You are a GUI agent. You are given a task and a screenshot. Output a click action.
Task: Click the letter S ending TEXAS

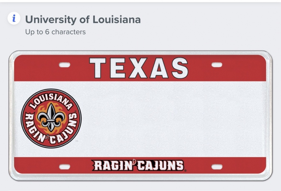coord(180,68)
